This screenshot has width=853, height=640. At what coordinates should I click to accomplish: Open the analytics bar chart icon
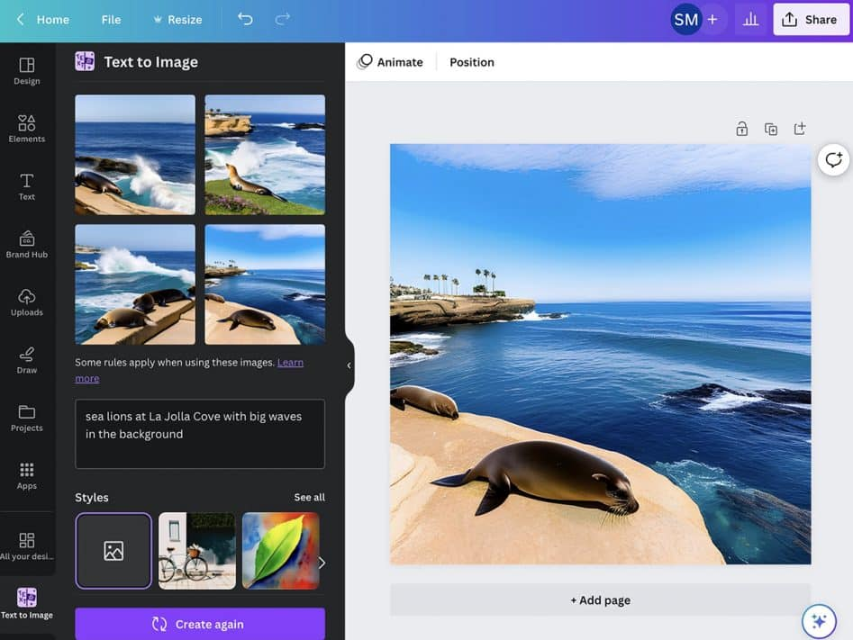click(750, 19)
